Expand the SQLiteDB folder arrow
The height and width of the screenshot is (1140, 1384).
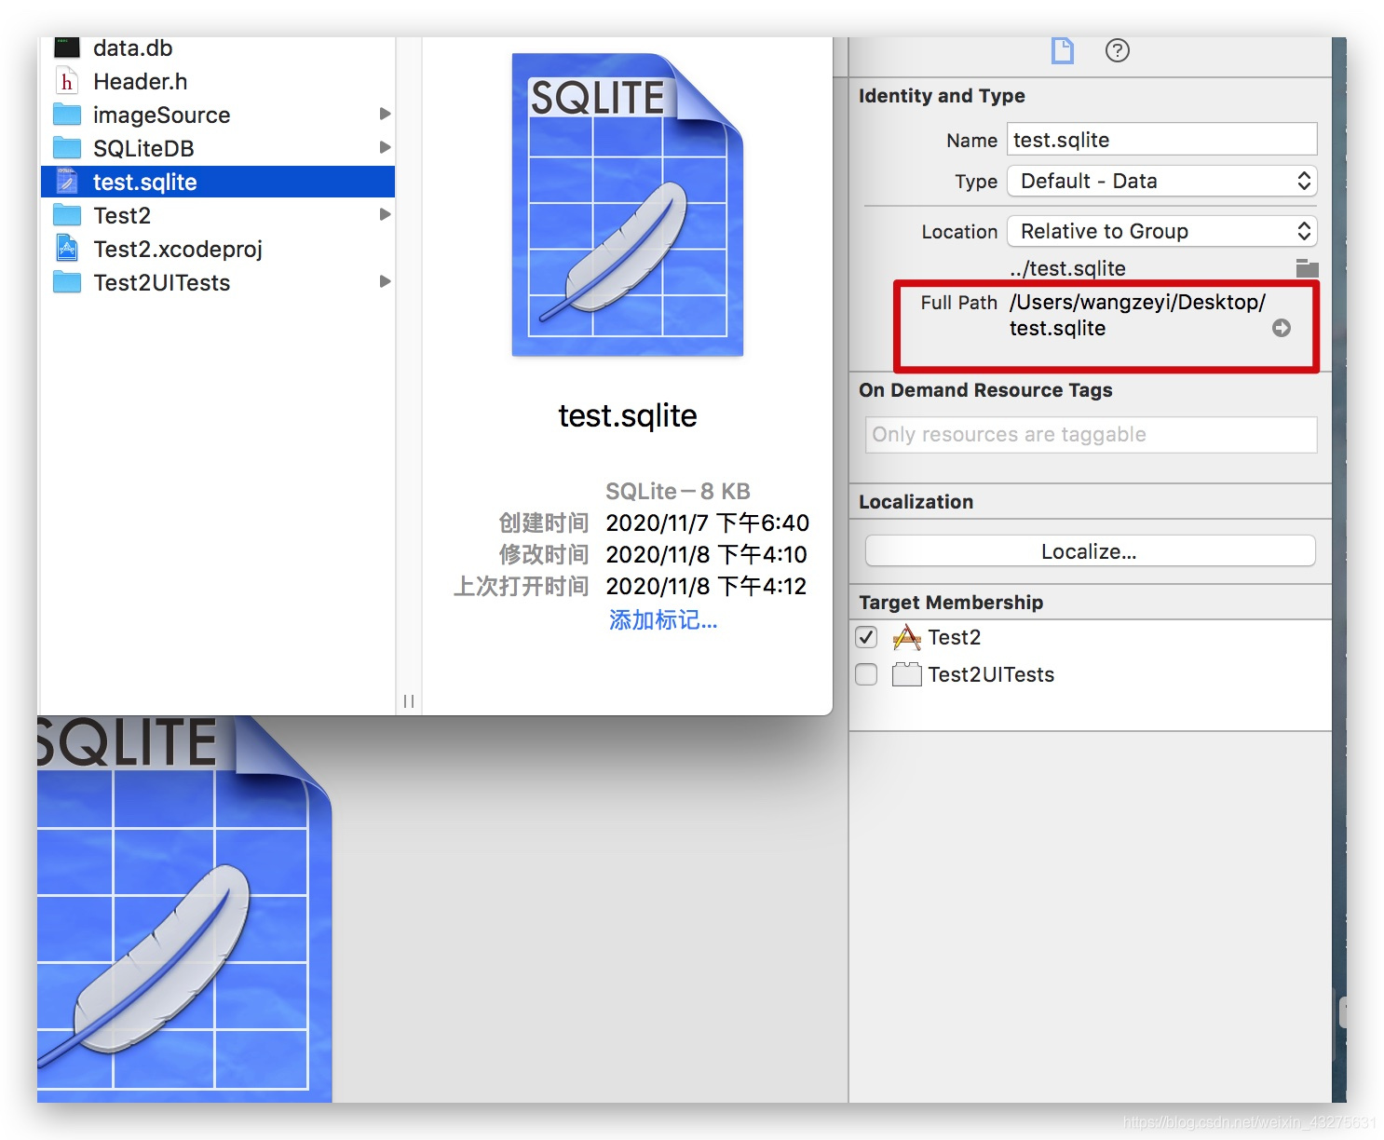[x=385, y=147]
